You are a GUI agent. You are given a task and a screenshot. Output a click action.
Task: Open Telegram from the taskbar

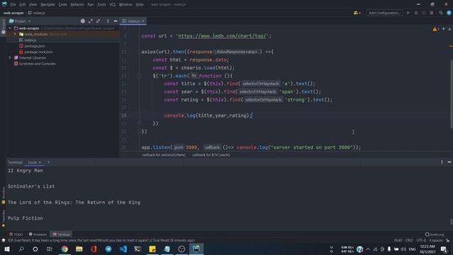point(108,249)
